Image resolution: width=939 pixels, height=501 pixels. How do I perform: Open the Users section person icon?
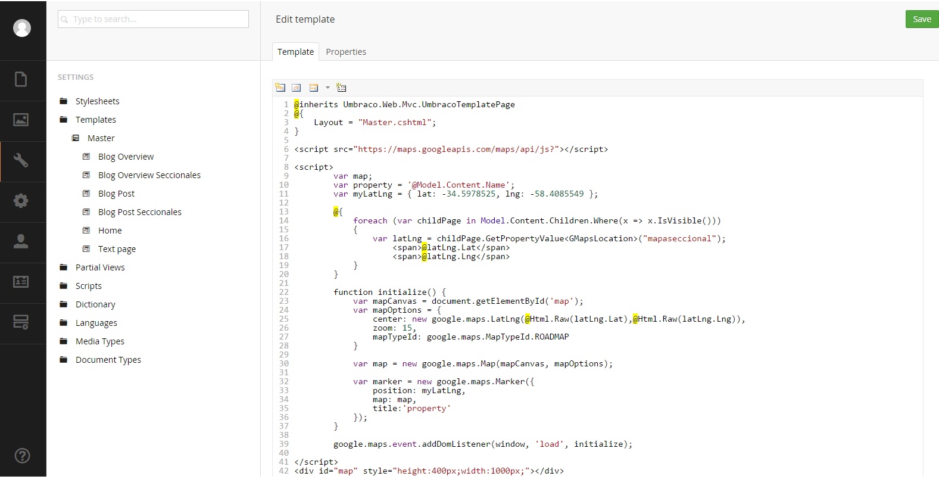pyautogui.click(x=21, y=241)
